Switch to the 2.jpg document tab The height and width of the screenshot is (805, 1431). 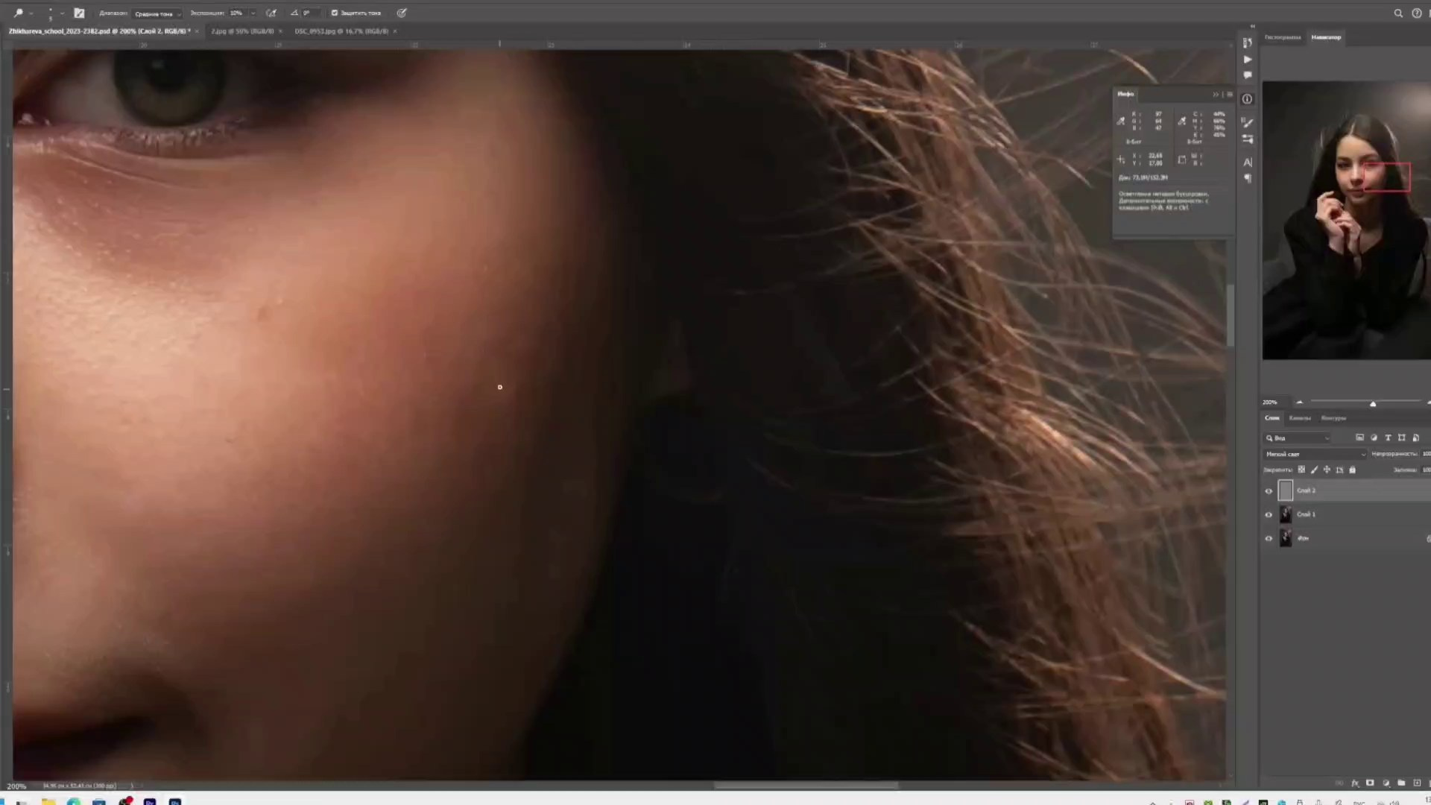[241, 31]
